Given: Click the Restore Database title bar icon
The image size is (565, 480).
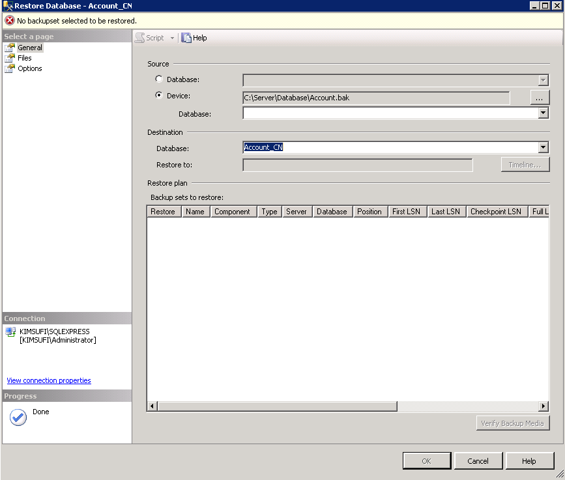Looking at the screenshot, I should [x=8, y=6].
